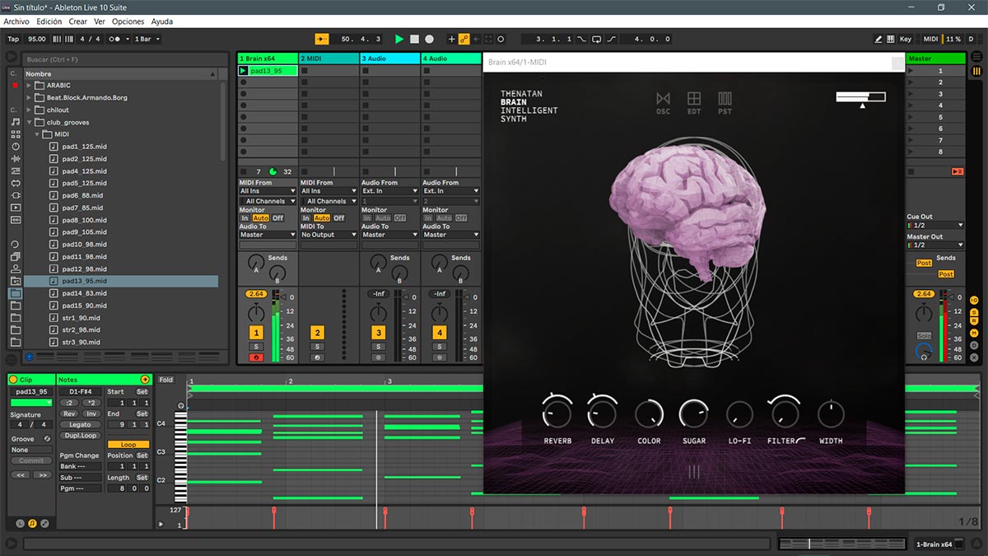The height and width of the screenshot is (556, 988).
Task: Adjust the track 1 pan knob
Action: coord(256,312)
